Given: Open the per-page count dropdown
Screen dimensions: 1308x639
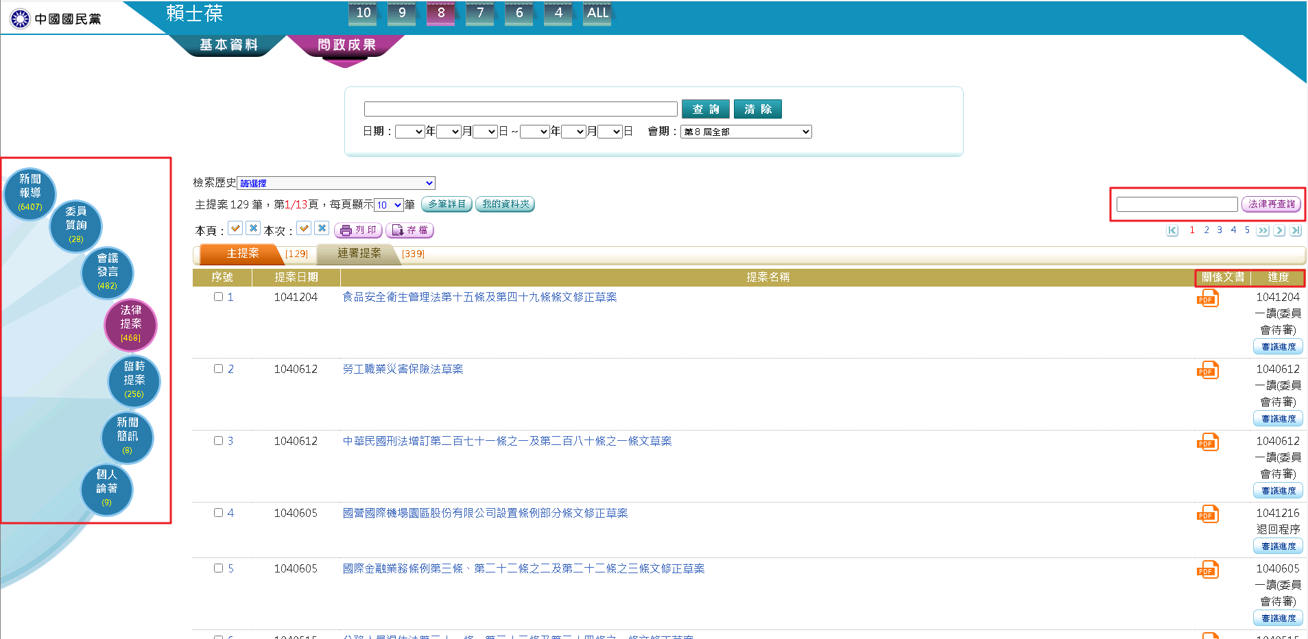Looking at the screenshot, I should [x=388, y=205].
